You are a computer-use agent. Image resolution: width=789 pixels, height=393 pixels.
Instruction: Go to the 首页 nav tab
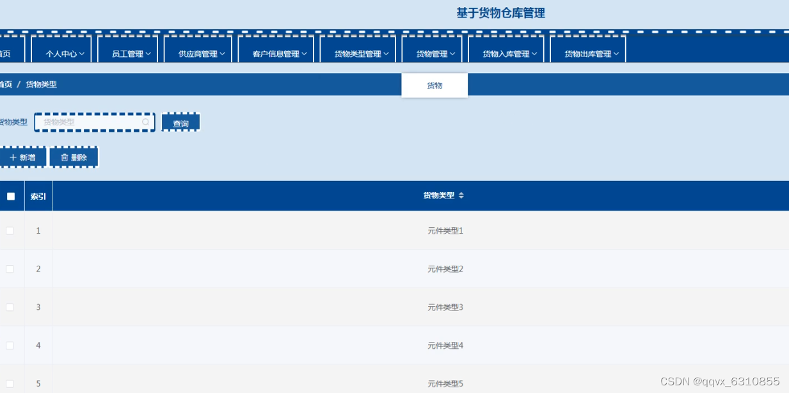click(11, 50)
